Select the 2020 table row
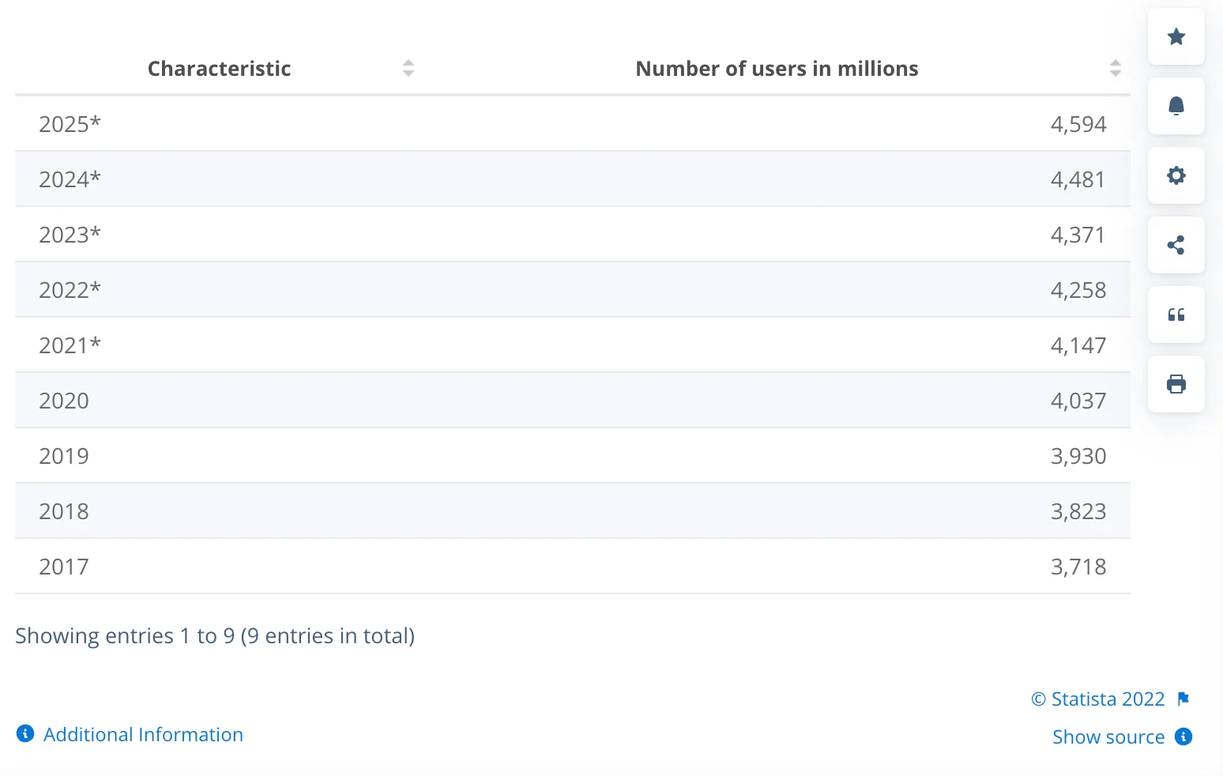The width and height of the screenshot is (1223, 776). pyautogui.click(x=553, y=401)
